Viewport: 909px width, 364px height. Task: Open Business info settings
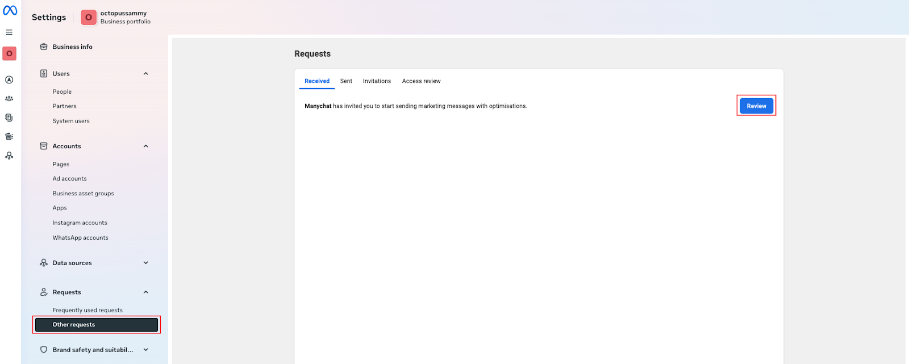[x=72, y=47]
